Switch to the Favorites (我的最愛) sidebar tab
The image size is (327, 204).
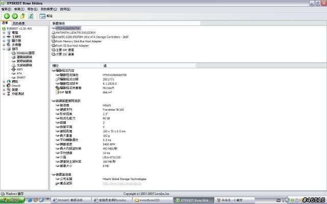point(19,23)
